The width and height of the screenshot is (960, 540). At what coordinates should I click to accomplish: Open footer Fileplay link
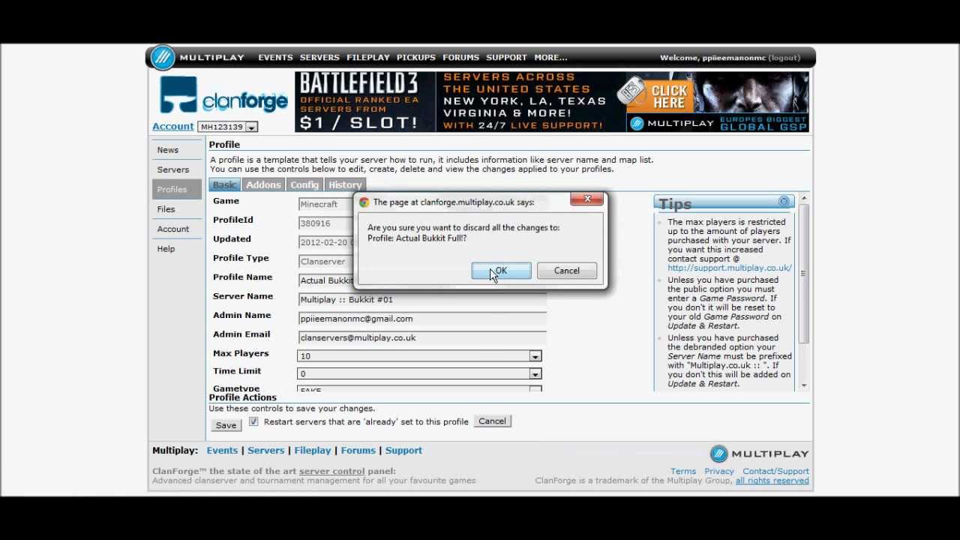coord(313,451)
